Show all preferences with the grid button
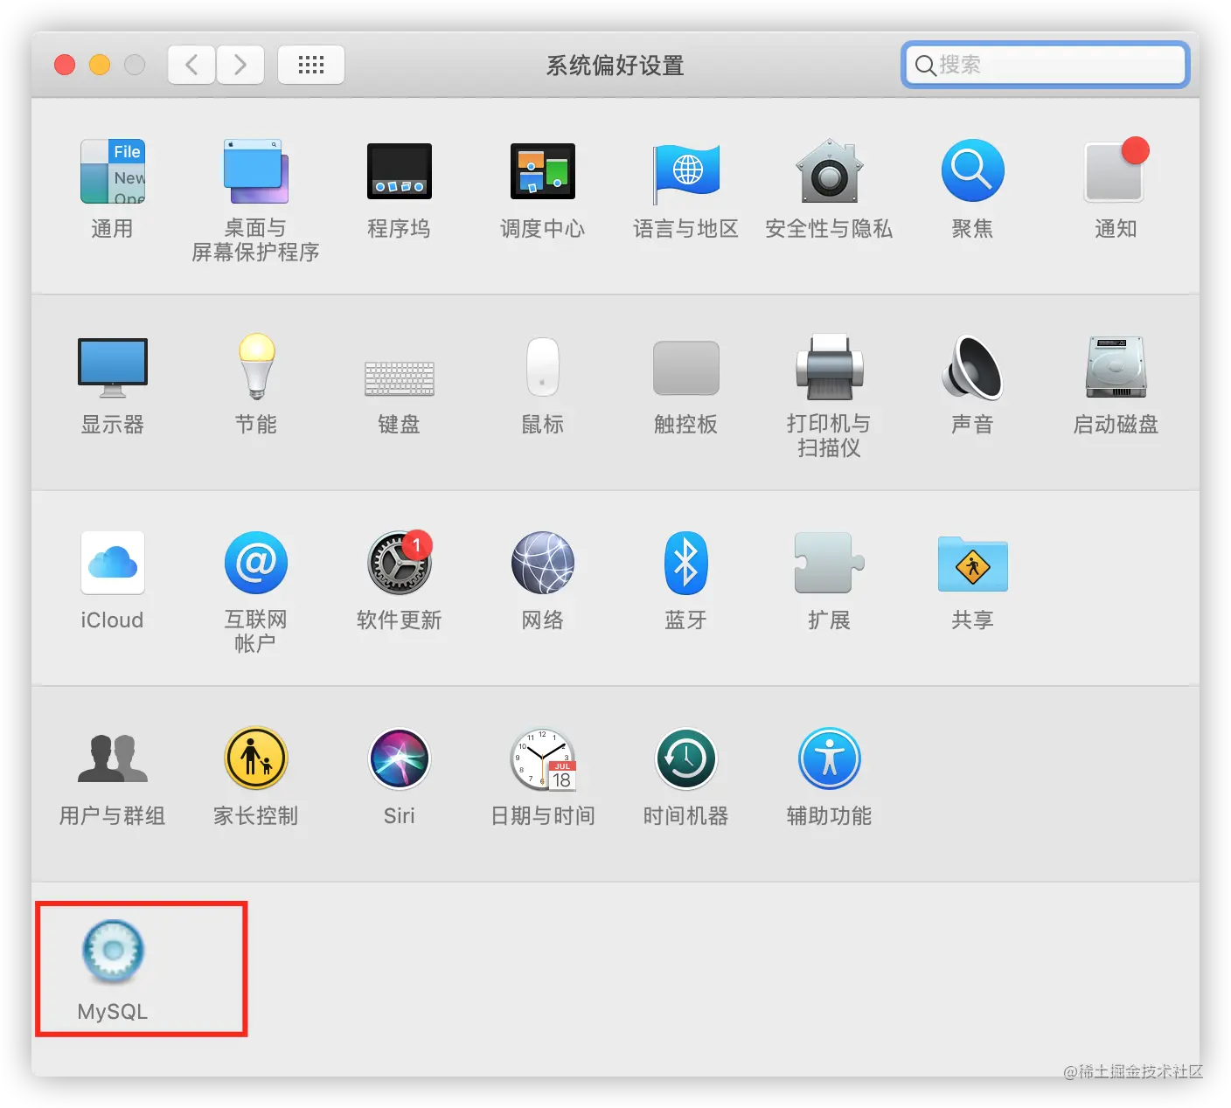The height and width of the screenshot is (1108, 1231). [311, 65]
